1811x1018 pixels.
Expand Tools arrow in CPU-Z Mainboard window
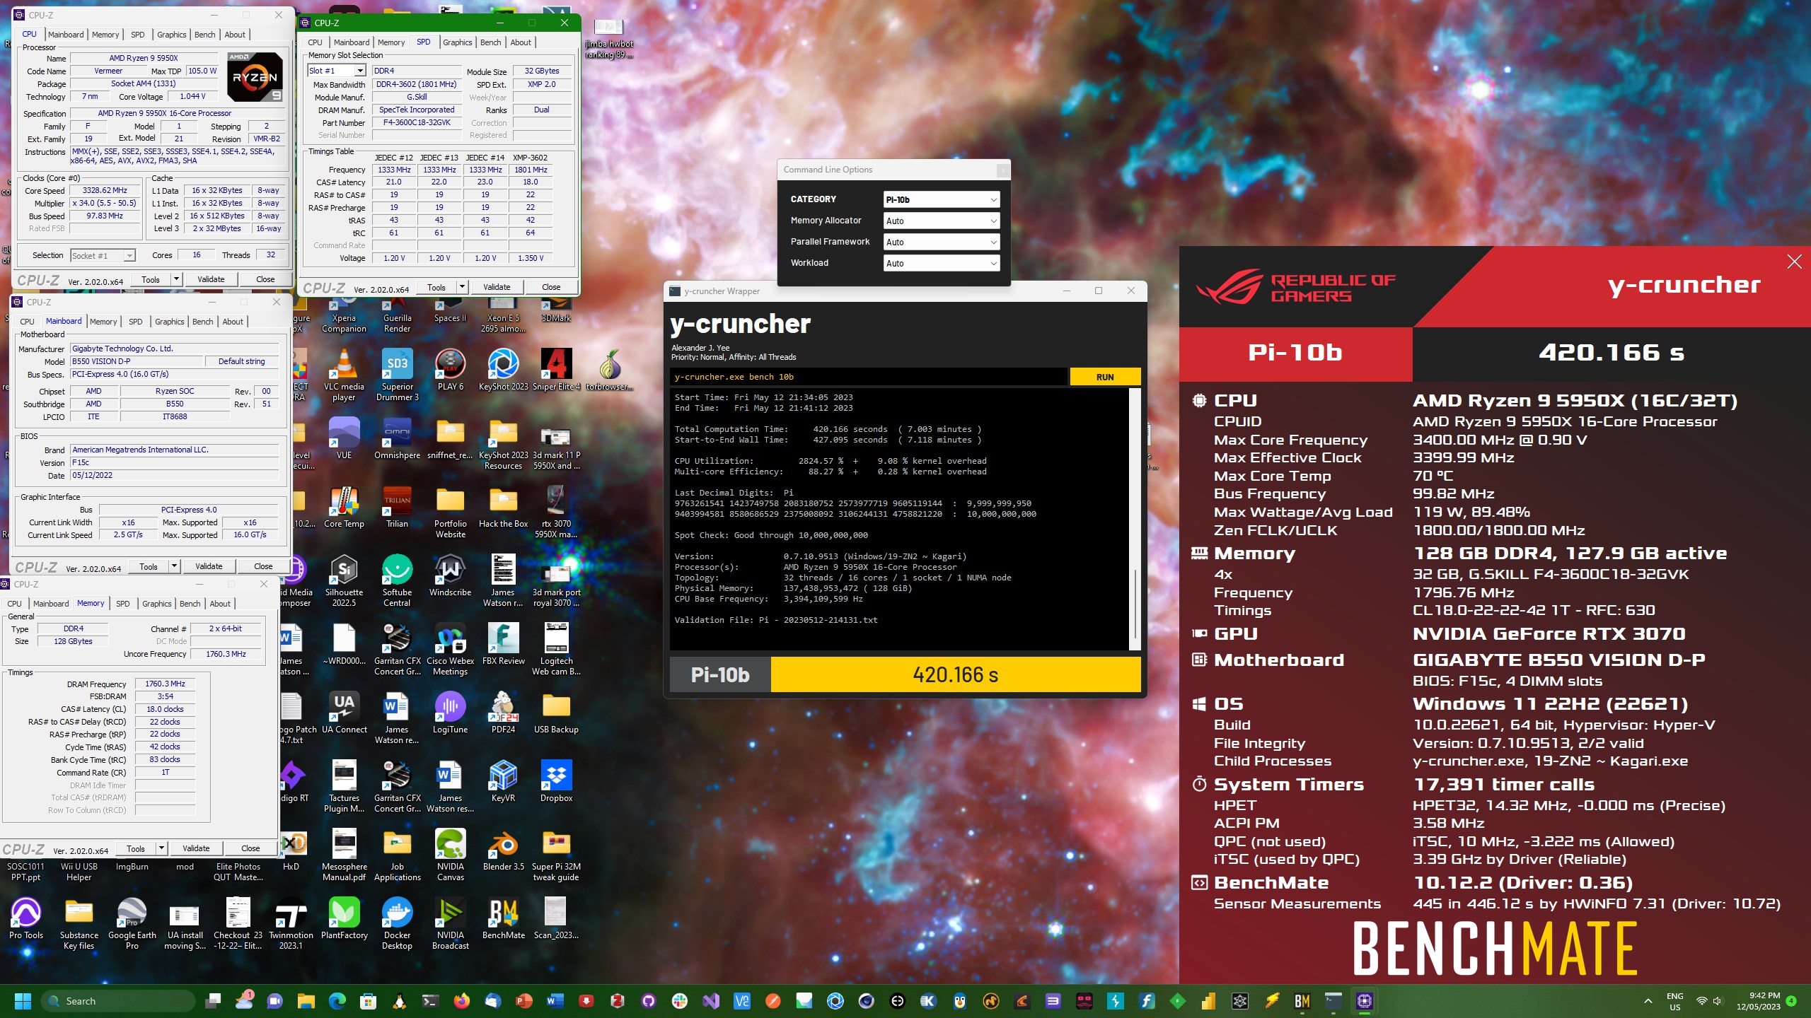coord(174,566)
